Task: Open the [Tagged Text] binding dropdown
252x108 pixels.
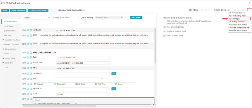Action: pos(109,18)
